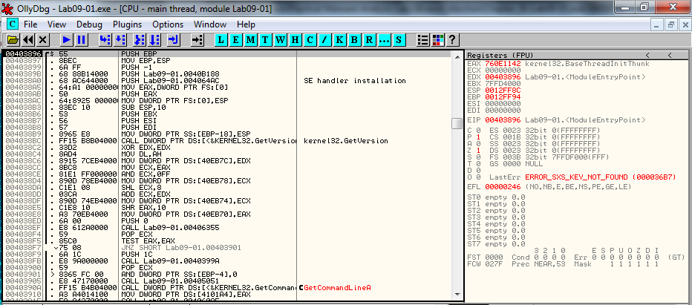Open the View menu

click(56, 24)
